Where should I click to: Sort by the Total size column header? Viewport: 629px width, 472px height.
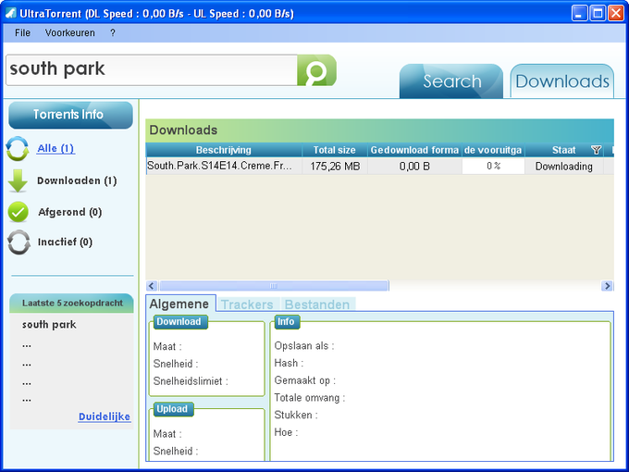tap(335, 150)
